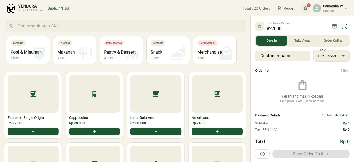Select the Snack category card
The width and height of the screenshot is (354, 162).
click(x=168, y=50)
